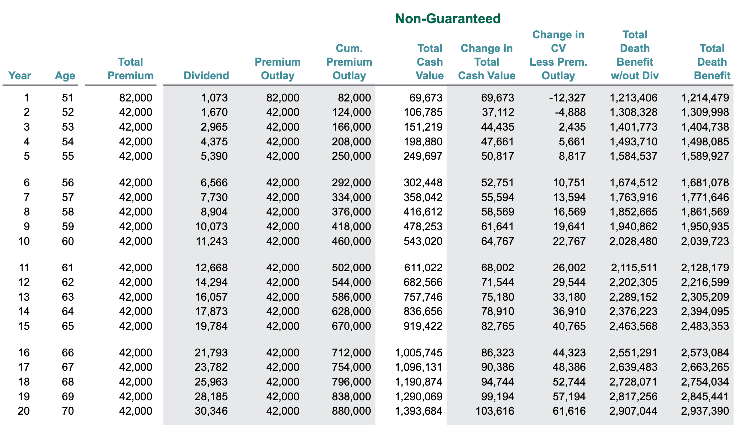Click year 16 total cash value 1,005,745
This screenshot has height=425, width=742.
419,352
